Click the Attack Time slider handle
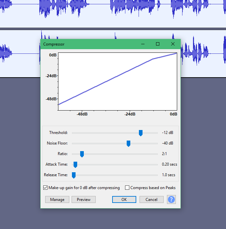Image resolution: width=226 pixels, height=229 pixels. coord(75,165)
